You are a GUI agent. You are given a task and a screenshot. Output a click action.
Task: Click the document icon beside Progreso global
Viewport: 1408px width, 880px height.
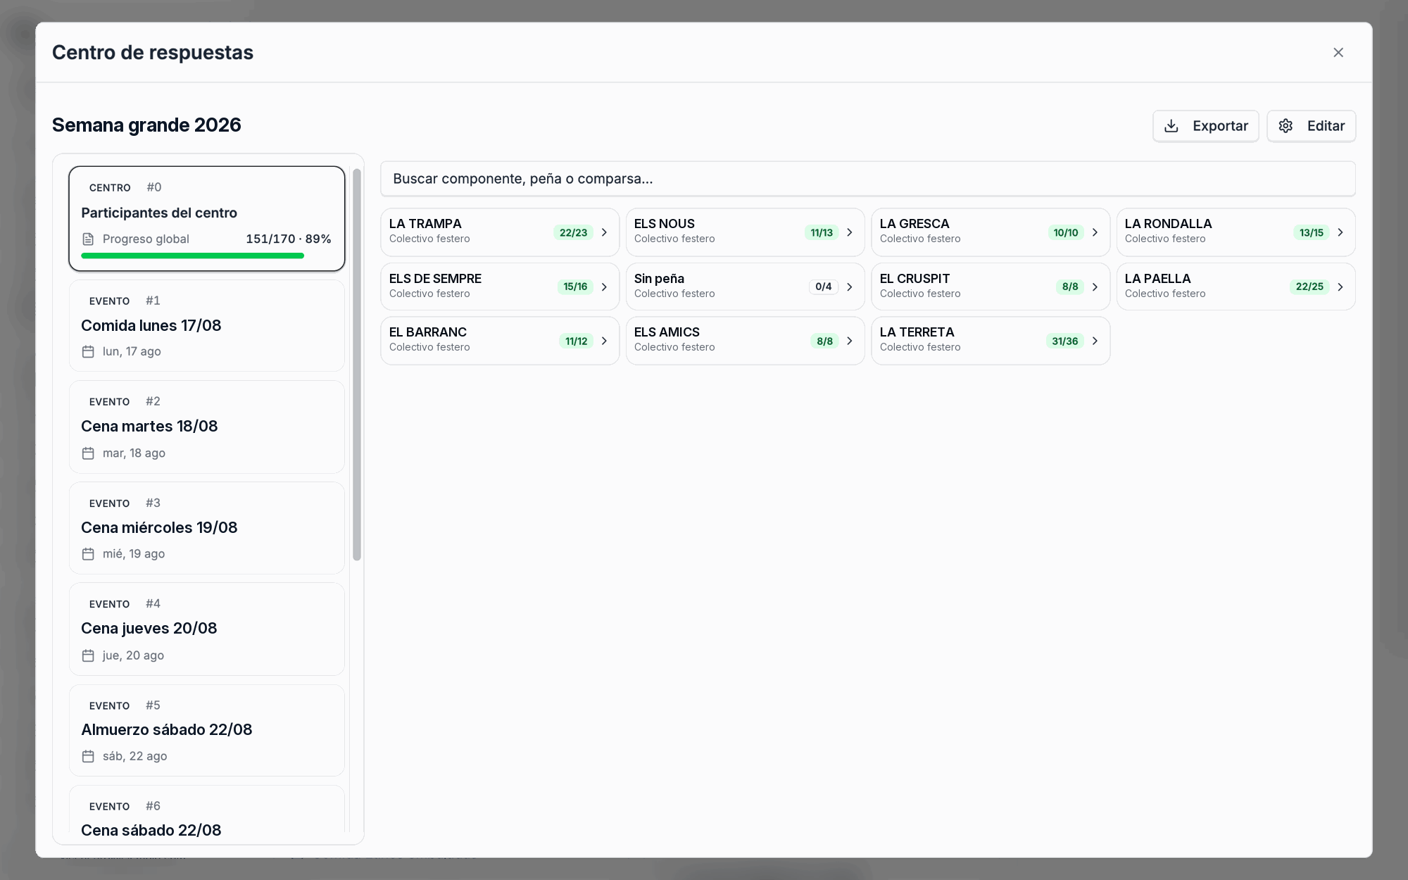[88, 239]
